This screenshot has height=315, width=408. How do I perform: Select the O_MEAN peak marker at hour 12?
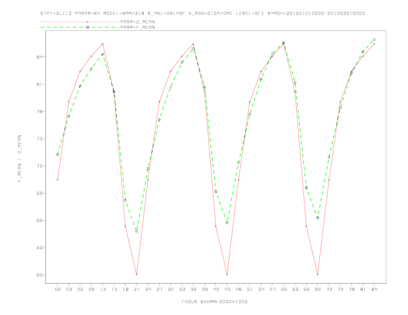(103, 44)
